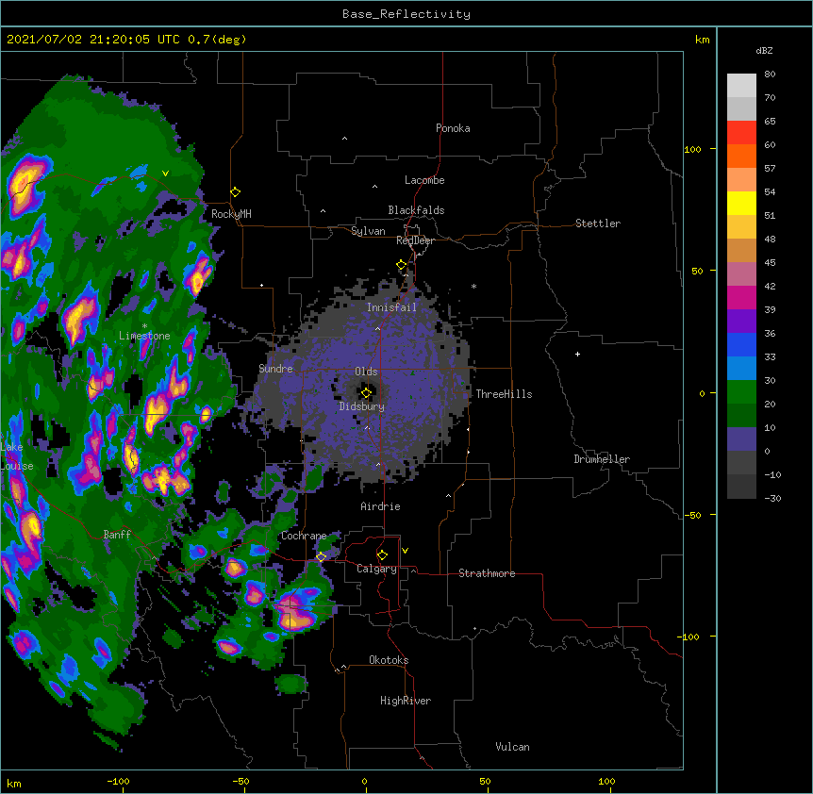Pick the red 60-65 dBZ legend swatch
The height and width of the screenshot is (794, 813).
point(741,133)
